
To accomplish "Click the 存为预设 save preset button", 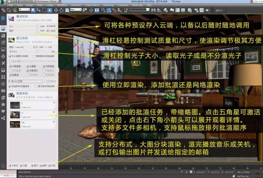I will (51, 26).
